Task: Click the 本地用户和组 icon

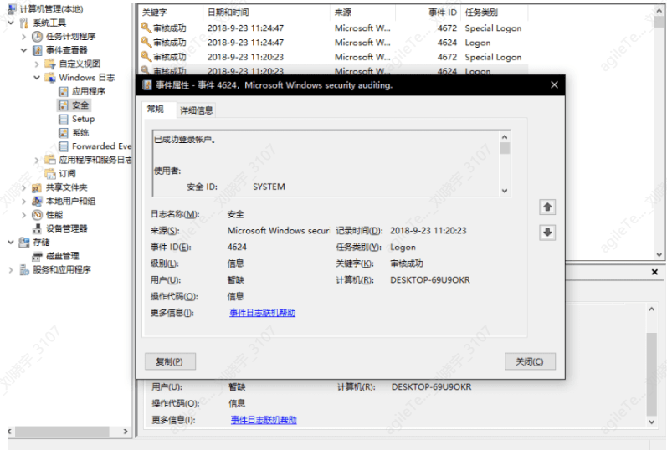Action: point(37,202)
